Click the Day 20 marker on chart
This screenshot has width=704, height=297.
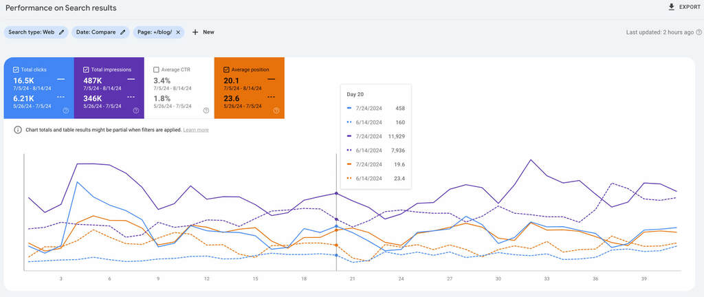(336, 194)
